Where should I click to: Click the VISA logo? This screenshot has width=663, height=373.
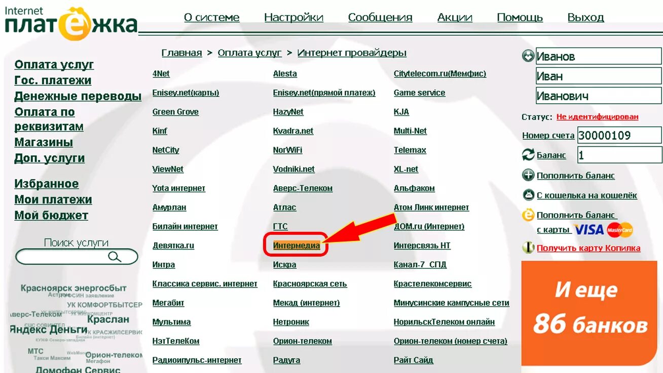589,230
